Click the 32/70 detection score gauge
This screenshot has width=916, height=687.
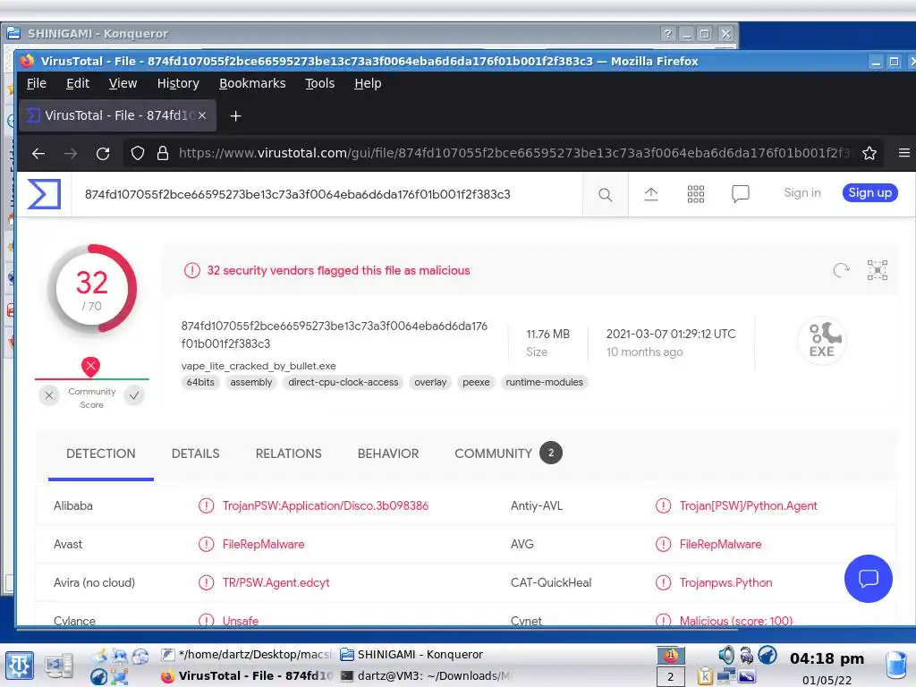coord(92,289)
